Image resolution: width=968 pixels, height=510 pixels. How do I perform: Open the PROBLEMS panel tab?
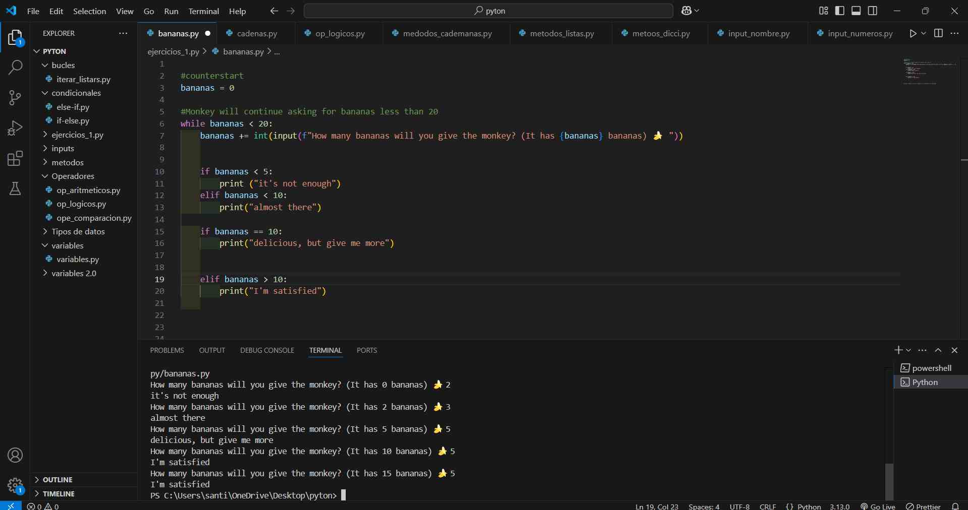pos(167,350)
